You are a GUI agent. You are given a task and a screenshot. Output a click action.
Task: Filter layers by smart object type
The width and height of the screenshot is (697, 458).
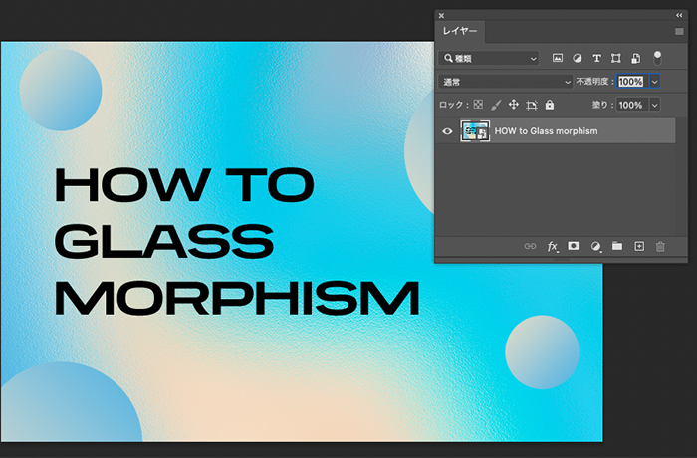point(636,58)
